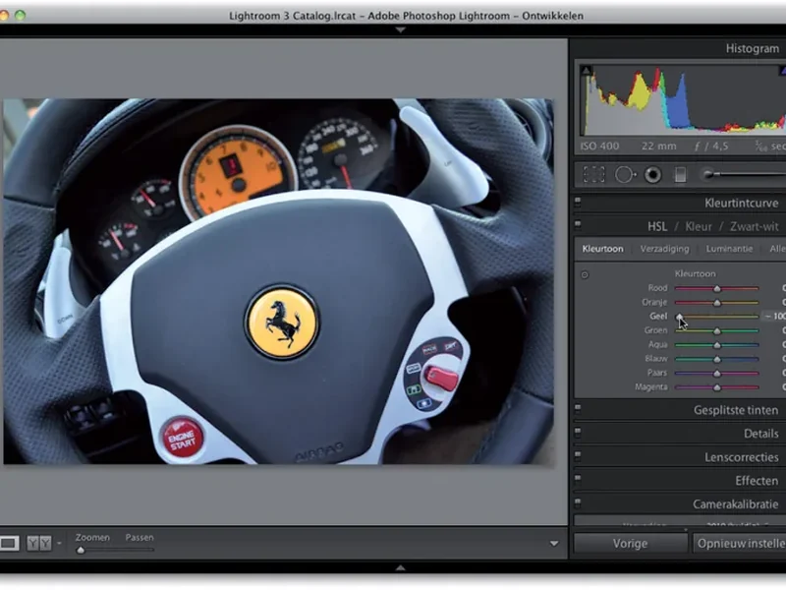Click the Zoomen slider handle
The width and height of the screenshot is (786, 590).
81,550
